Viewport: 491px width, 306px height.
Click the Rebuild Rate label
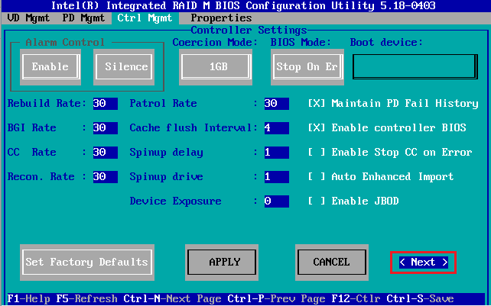point(47,104)
